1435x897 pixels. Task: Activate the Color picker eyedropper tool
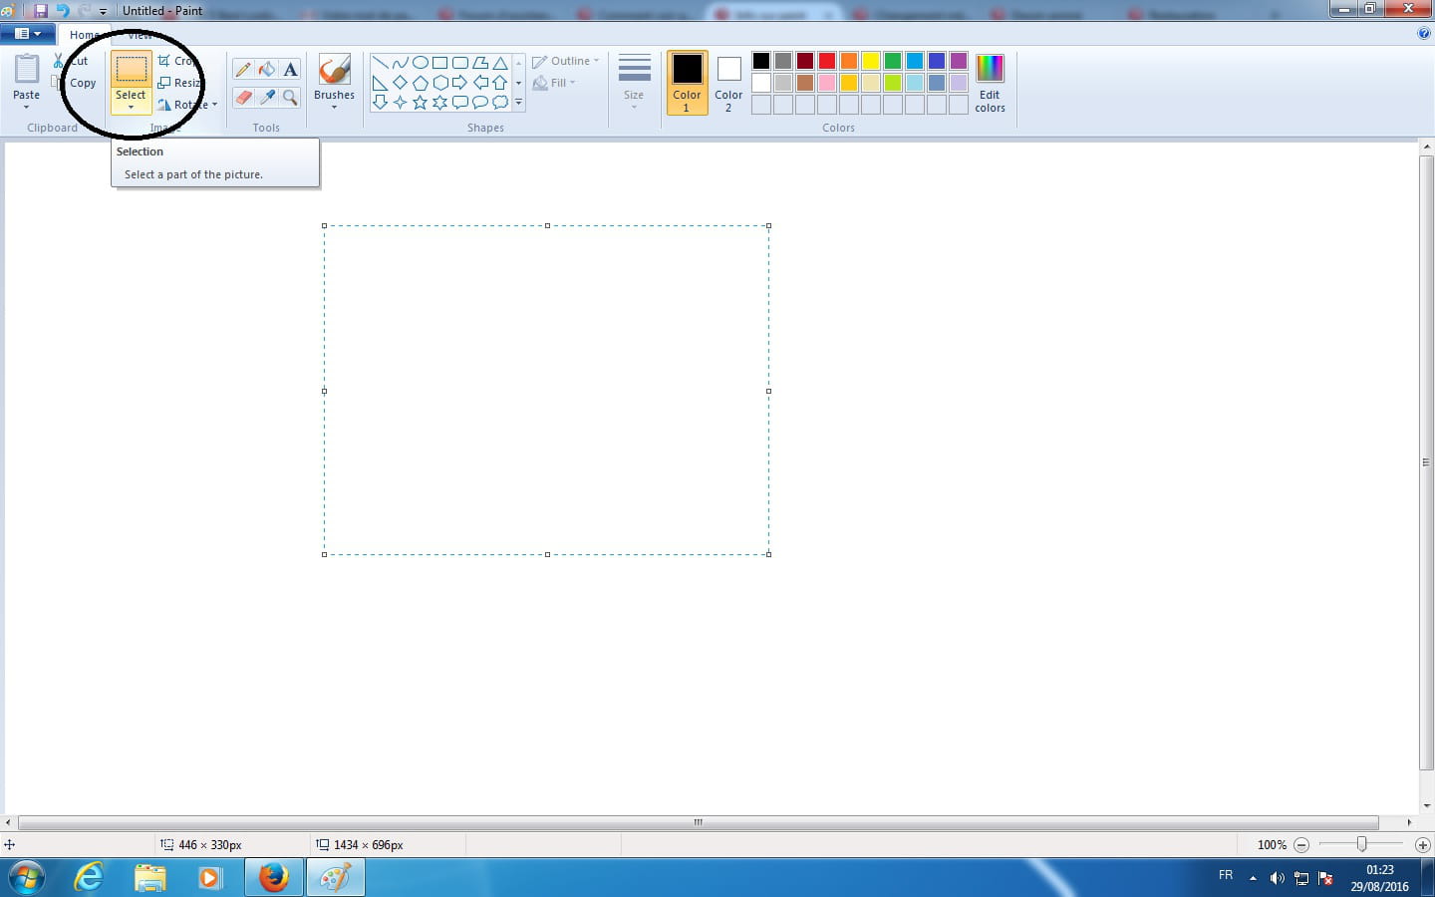266,97
